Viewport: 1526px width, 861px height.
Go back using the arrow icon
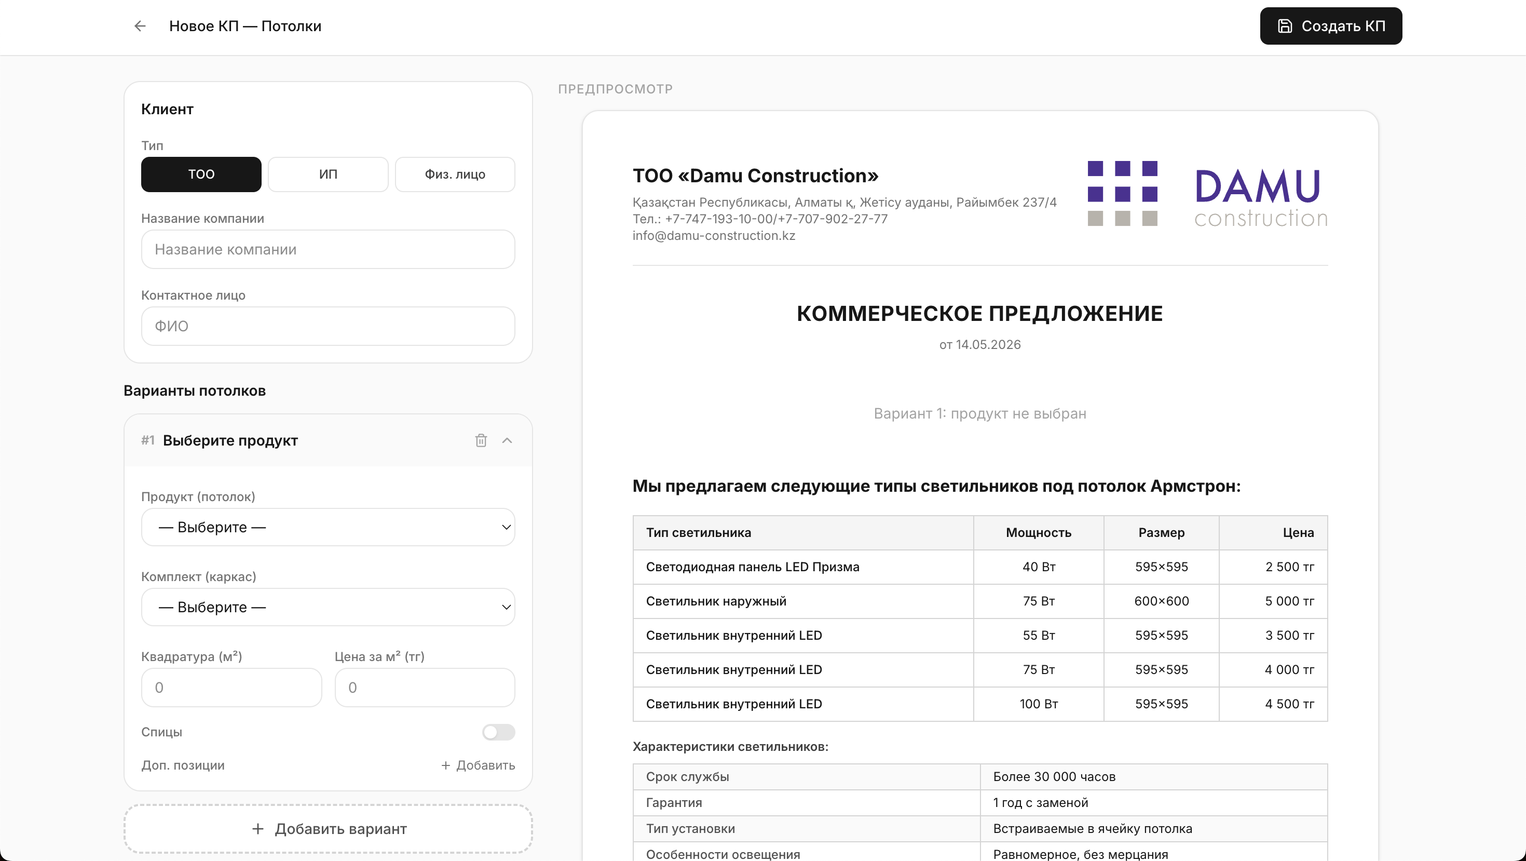coord(140,26)
